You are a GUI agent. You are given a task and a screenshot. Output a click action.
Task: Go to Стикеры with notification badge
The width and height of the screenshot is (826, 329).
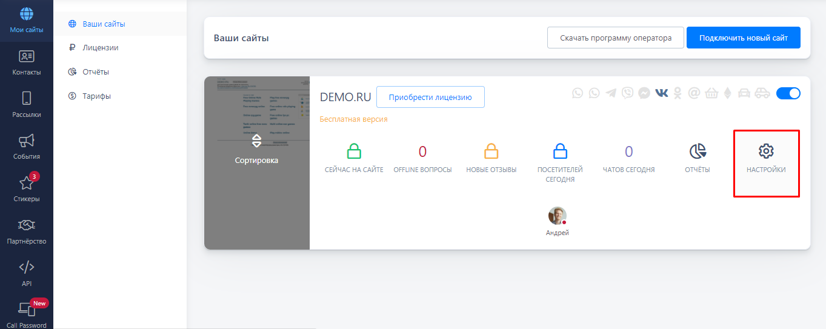[x=27, y=188]
